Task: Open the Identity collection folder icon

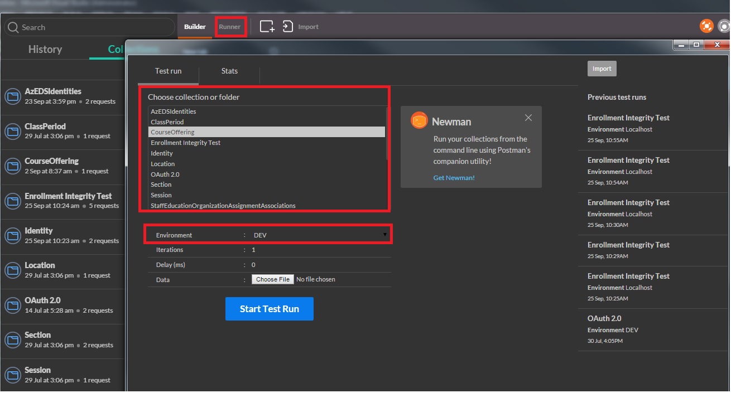Action: click(x=12, y=236)
